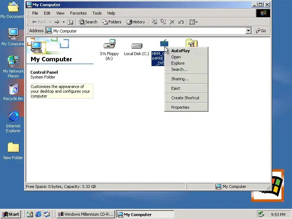Click the Copy To toolbar icon
This screenshot has width=292, height=219.
pos(164,22)
